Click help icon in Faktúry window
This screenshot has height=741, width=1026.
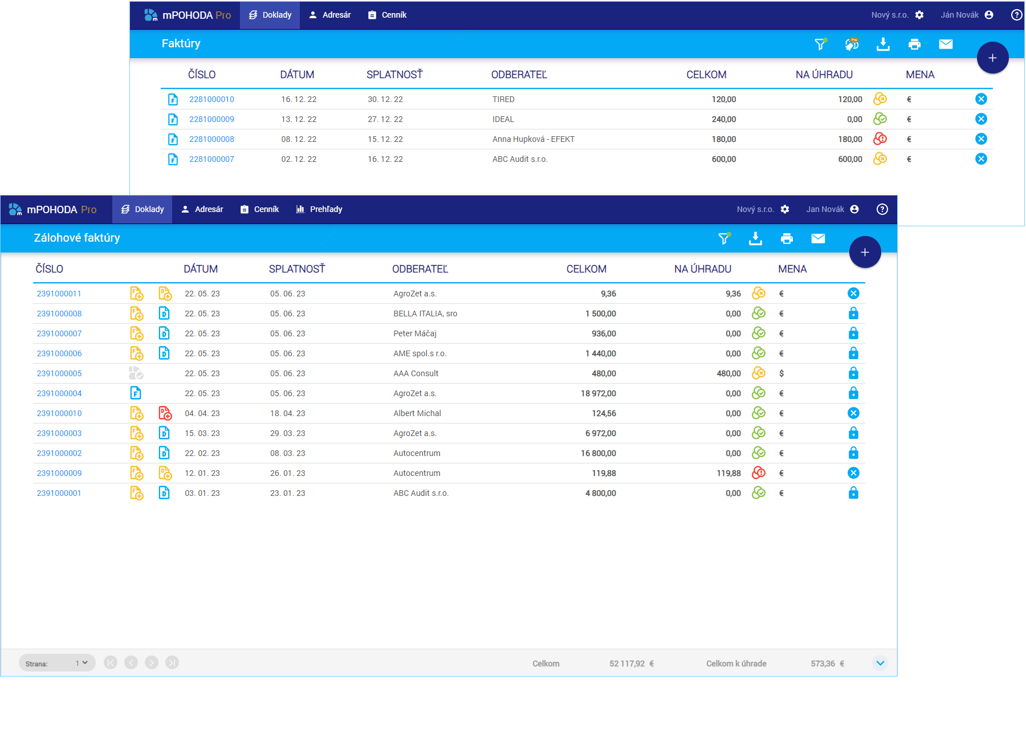[1017, 15]
